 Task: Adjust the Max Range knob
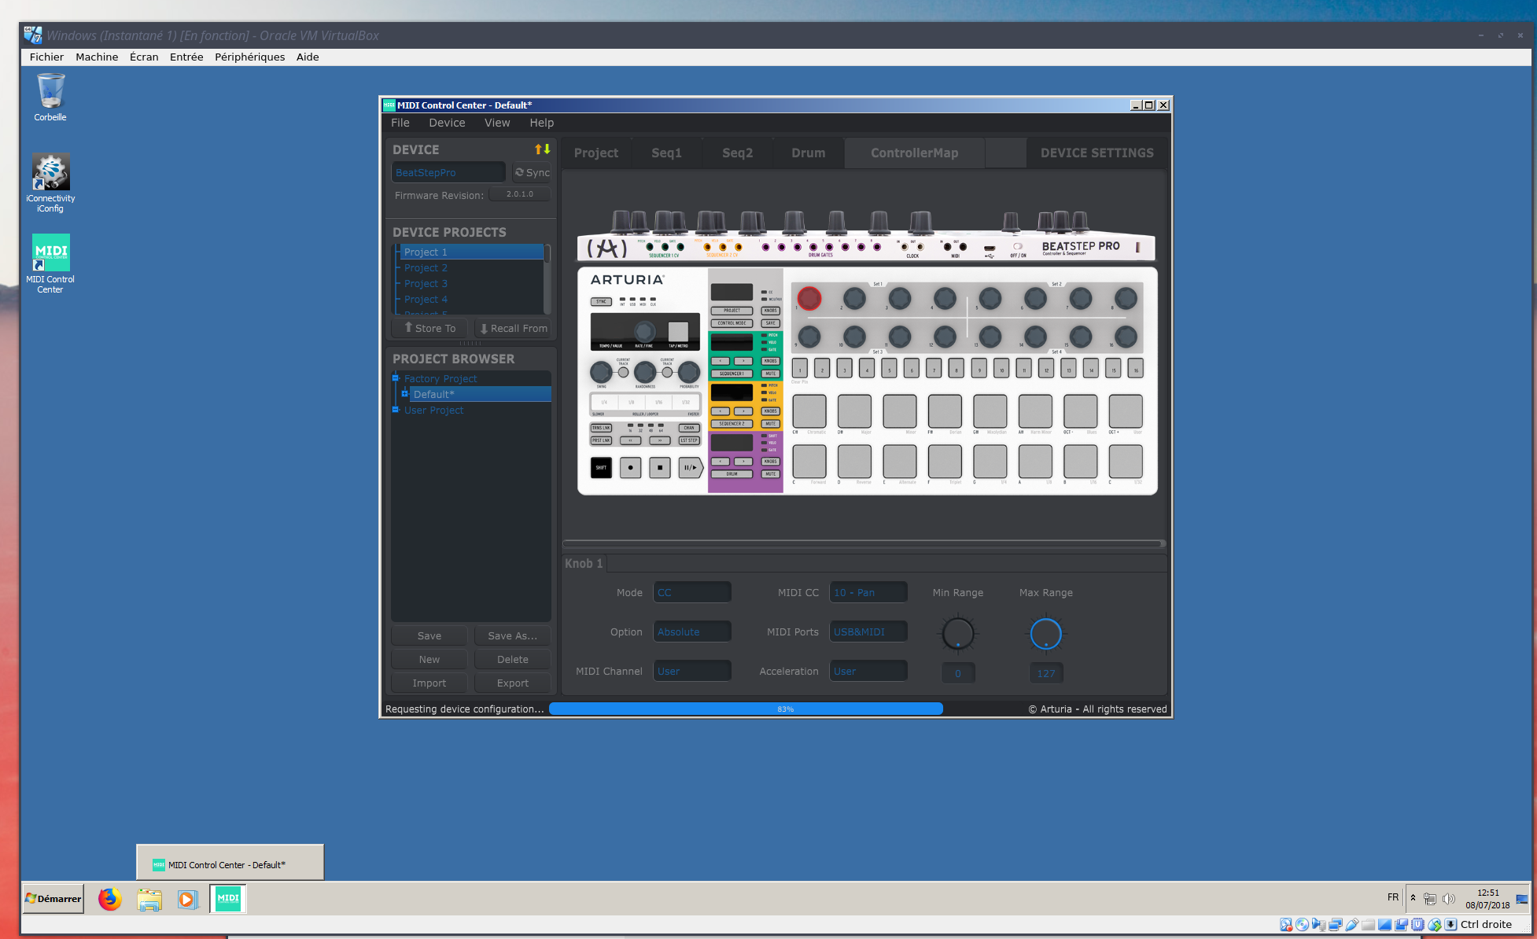[x=1045, y=633]
